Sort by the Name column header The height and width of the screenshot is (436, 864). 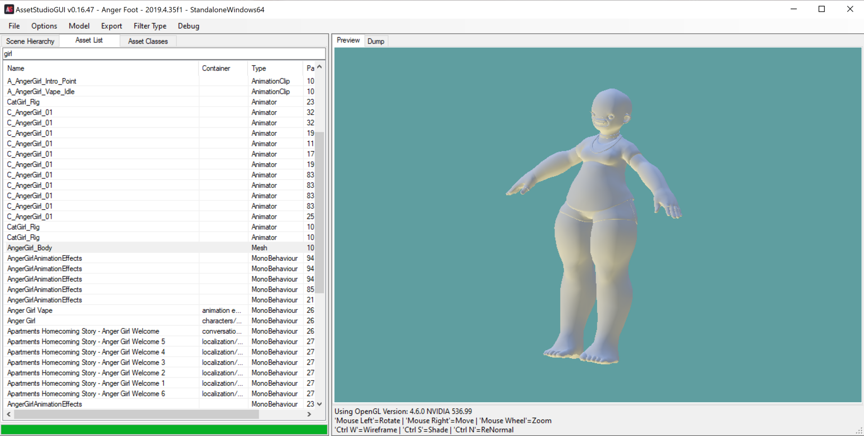click(x=101, y=68)
